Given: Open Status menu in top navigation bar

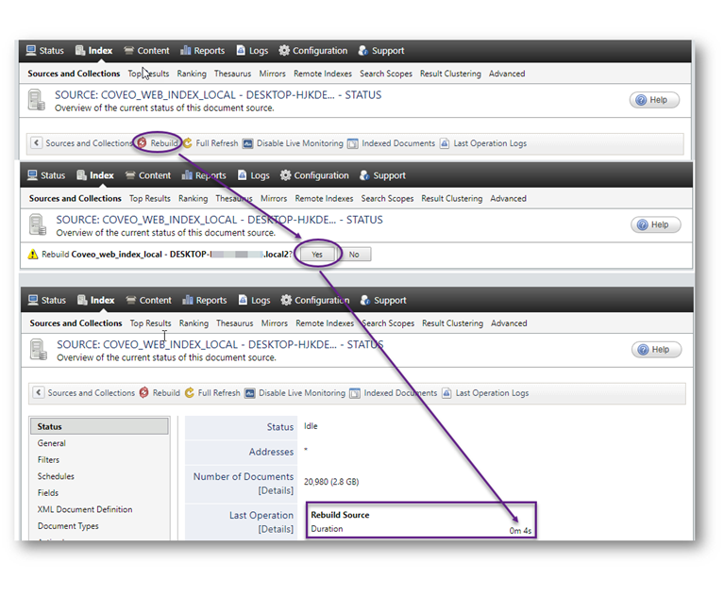Looking at the screenshot, I should pyautogui.click(x=44, y=51).
